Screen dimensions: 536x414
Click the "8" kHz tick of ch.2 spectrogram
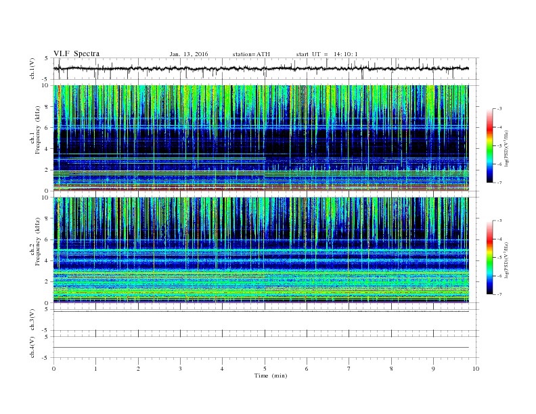click(47, 218)
